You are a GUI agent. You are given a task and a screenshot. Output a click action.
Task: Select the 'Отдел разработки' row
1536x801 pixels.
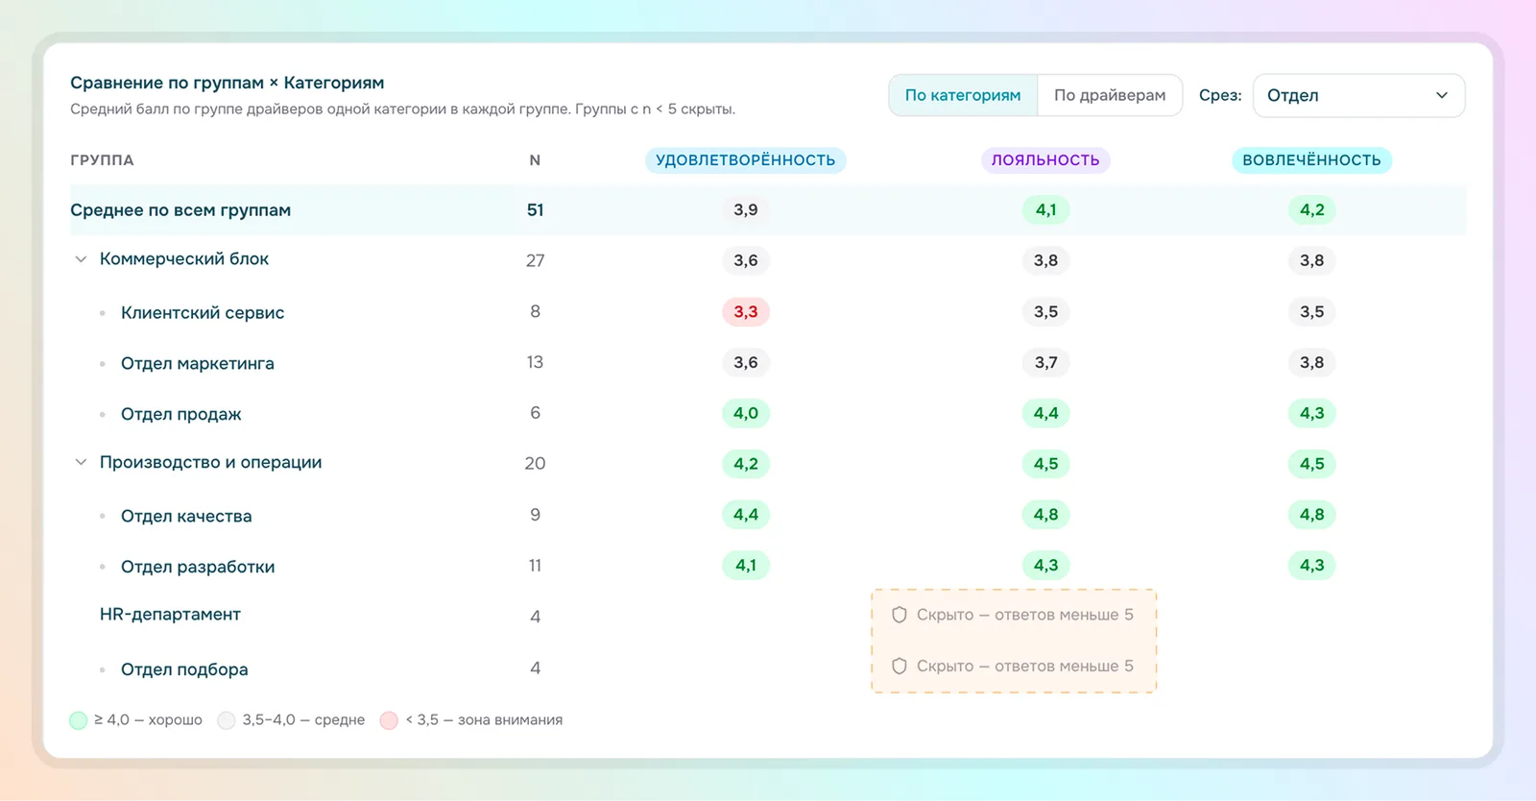click(x=768, y=567)
